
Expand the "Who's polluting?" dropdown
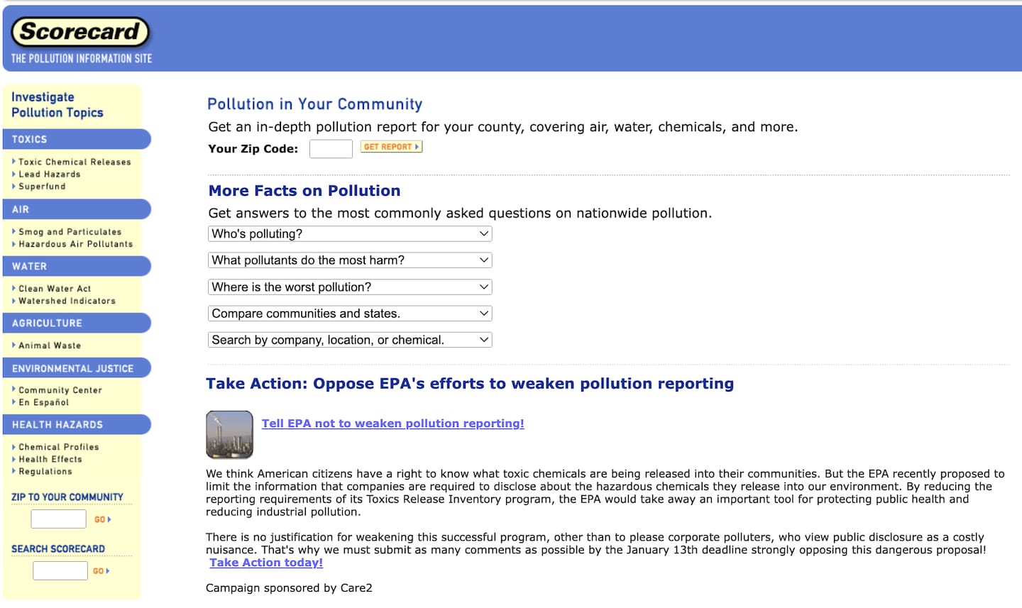click(x=350, y=234)
